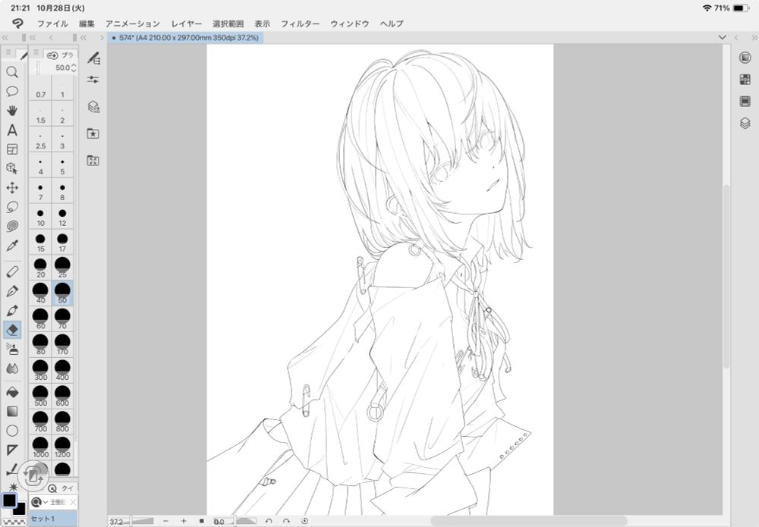Open the 選択範囲 menu
759x527 pixels.
point(228,24)
